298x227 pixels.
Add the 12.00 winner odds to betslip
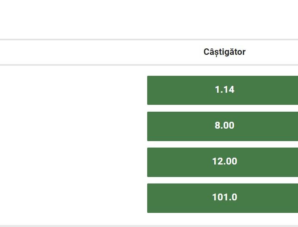click(222, 162)
